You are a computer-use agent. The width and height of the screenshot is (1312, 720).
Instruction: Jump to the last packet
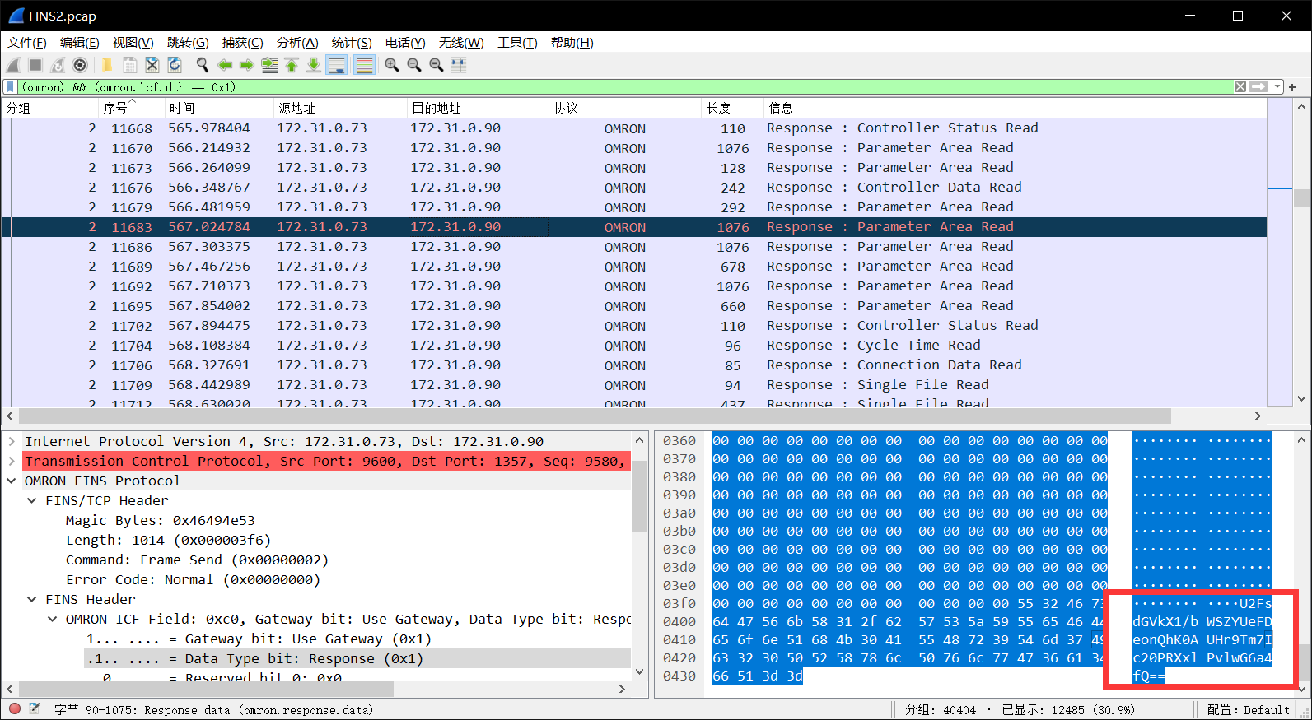coord(314,65)
